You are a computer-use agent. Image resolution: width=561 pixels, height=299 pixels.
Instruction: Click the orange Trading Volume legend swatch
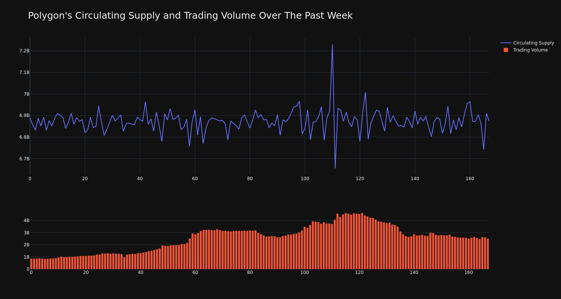[506, 50]
